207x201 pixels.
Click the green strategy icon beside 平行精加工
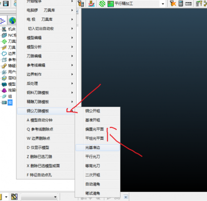click(x=111, y=4)
